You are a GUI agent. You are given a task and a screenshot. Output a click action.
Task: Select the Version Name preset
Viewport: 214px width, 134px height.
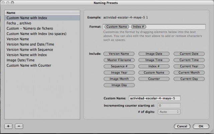click(x=42, y=39)
